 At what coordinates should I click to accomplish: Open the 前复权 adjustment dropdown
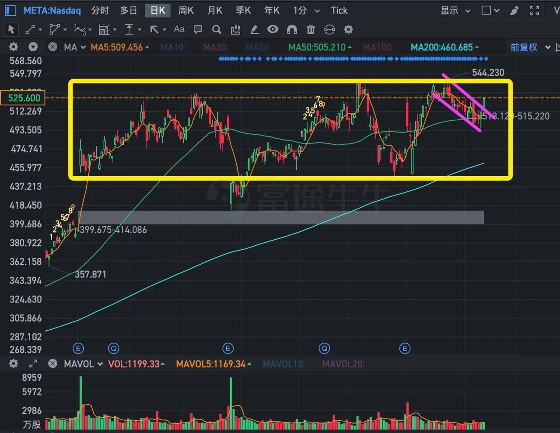(530, 47)
